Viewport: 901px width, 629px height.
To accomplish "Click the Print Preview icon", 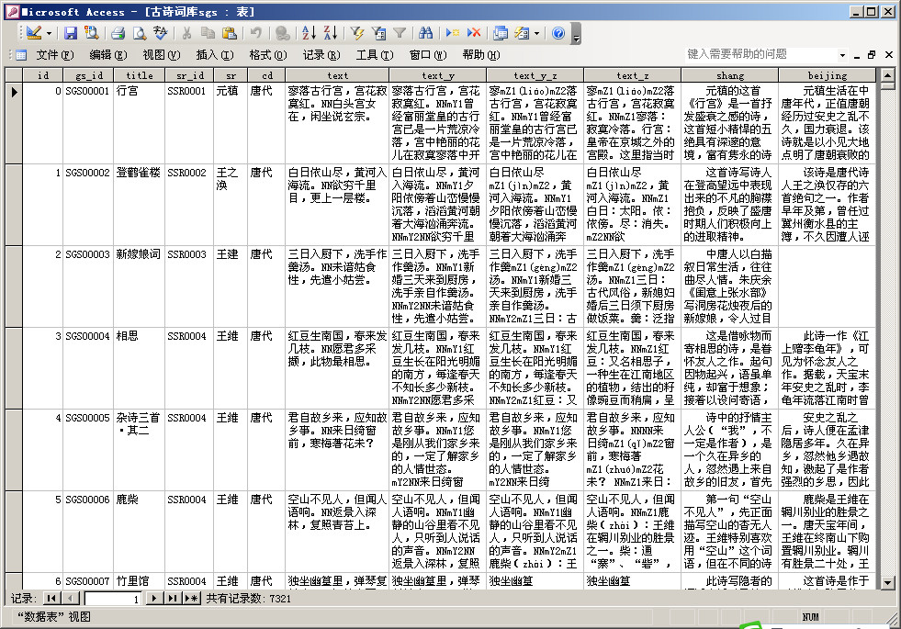I will [140, 33].
